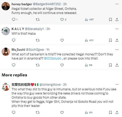View Ms_Sochi's profile picture
The width and height of the screenshot is (122, 117).
pyautogui.click(x=6, y=52)
